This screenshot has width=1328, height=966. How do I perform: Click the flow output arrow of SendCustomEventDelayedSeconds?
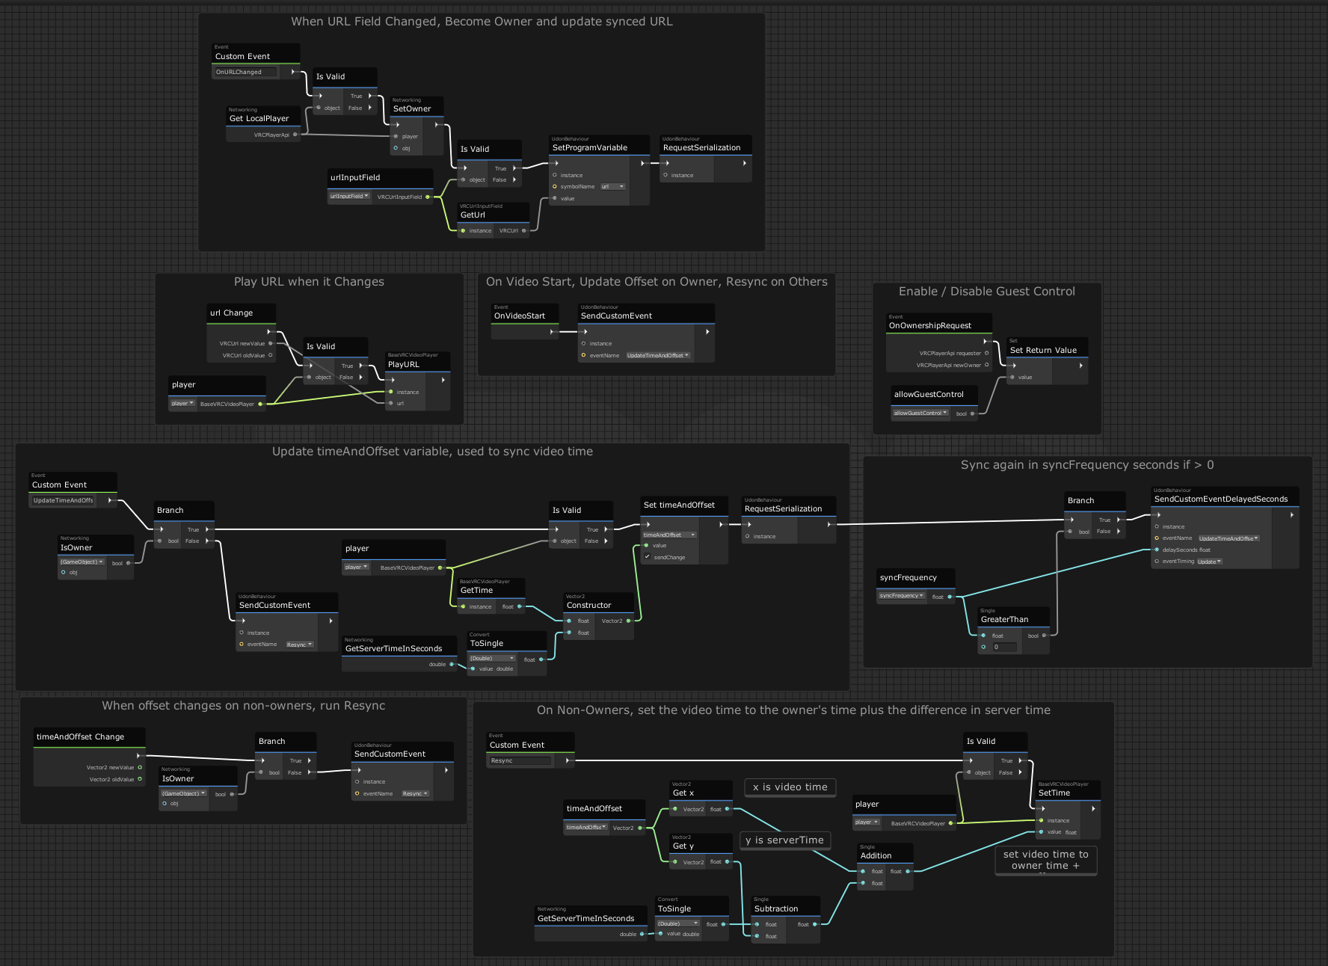pos(1291,514)
